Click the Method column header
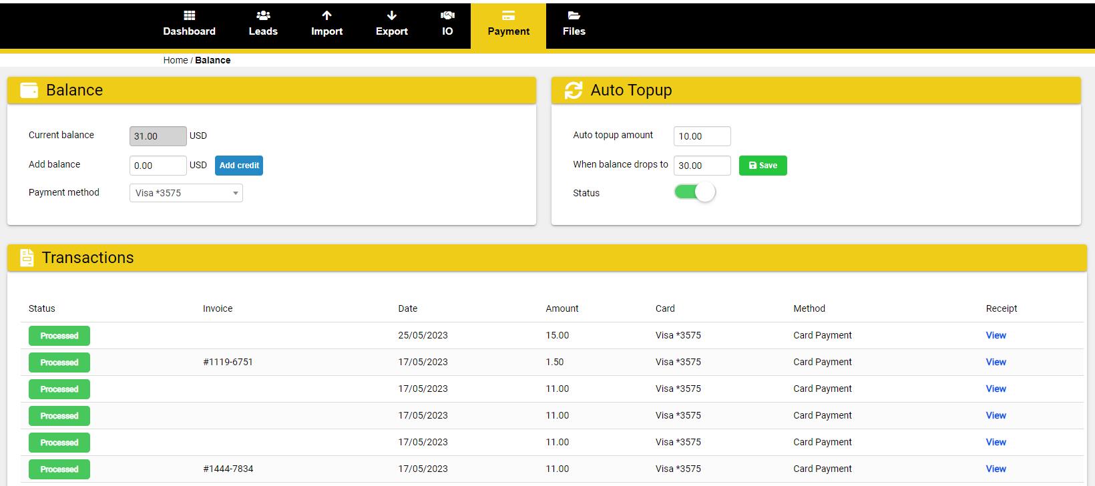 (x=809, y=308)
